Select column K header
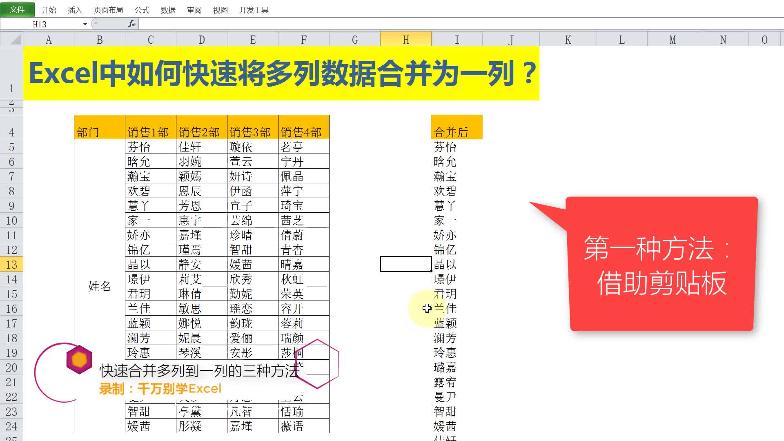Screen dimensions: 784x441 [568, 40]
